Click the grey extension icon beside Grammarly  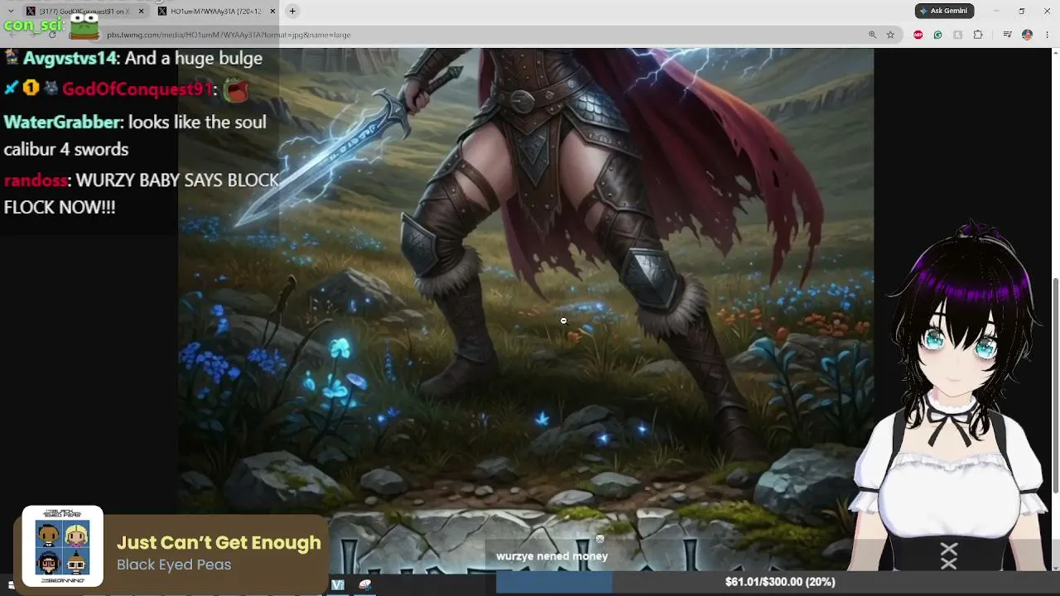pos(958,35)
